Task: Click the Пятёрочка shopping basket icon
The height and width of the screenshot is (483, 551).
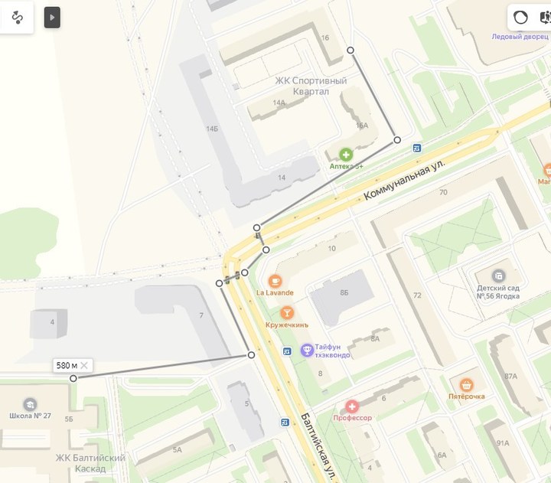Action: pyautogui.click(x=466, y=385)
